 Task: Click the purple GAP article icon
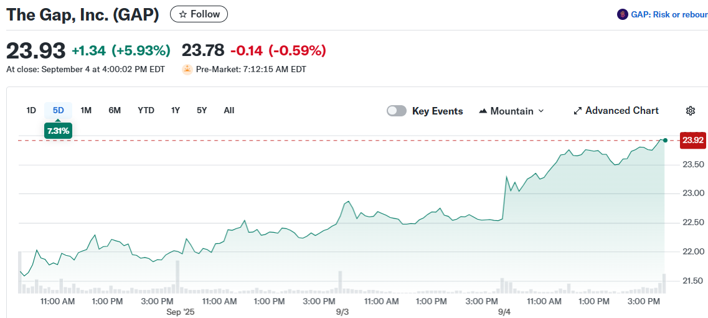(x=623, y=14)
